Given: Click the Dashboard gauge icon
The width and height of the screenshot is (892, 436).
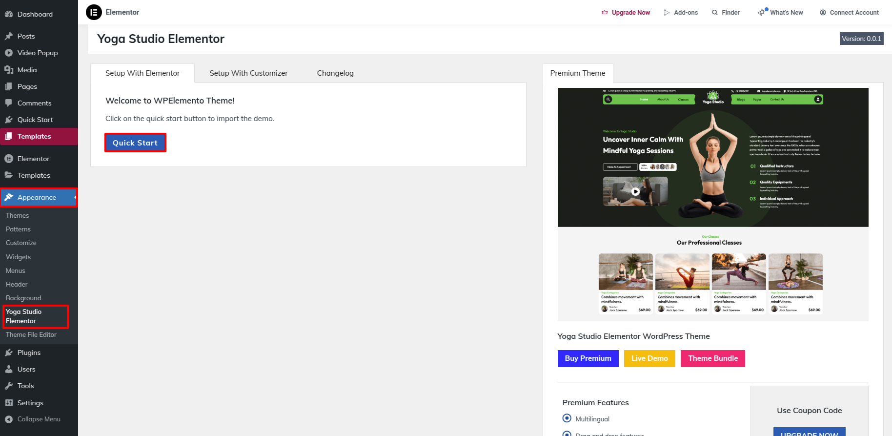Looking at the screenshot, I should click(9, 14).
